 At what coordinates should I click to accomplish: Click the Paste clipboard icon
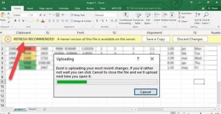pos(3,15)
